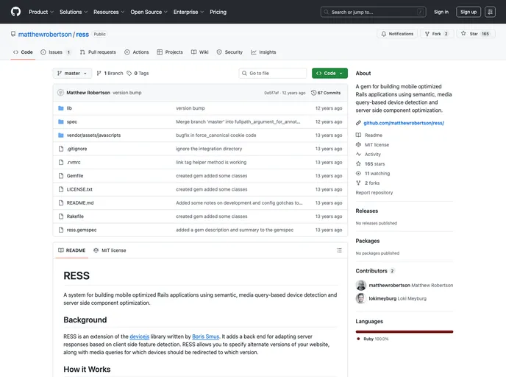Click the Releases heading link
This screenshot has width=506, height=377.
coord(366,211)
